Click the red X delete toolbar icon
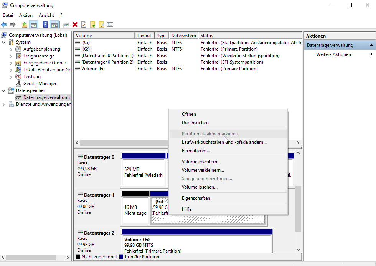This screenshot has height=266, width=376. [x=75, y=25]
